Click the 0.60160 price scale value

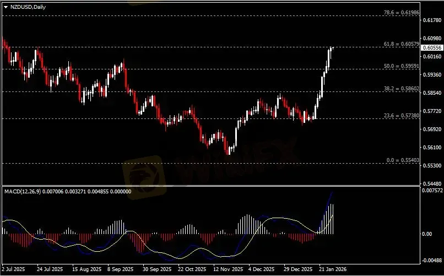point(432,57)
